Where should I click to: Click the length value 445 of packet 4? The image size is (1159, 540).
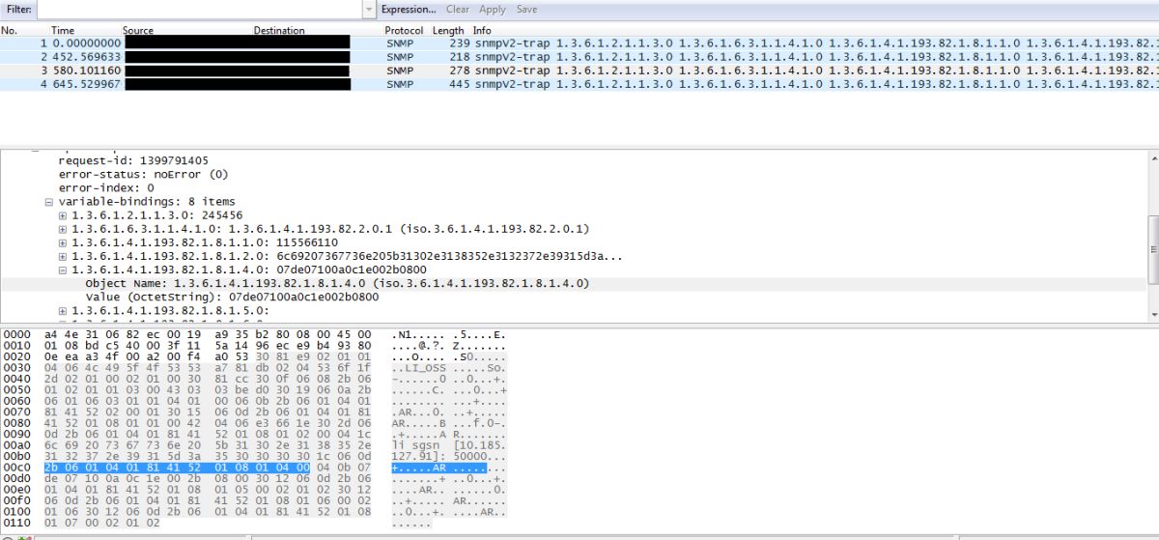[x=458, y=84]
